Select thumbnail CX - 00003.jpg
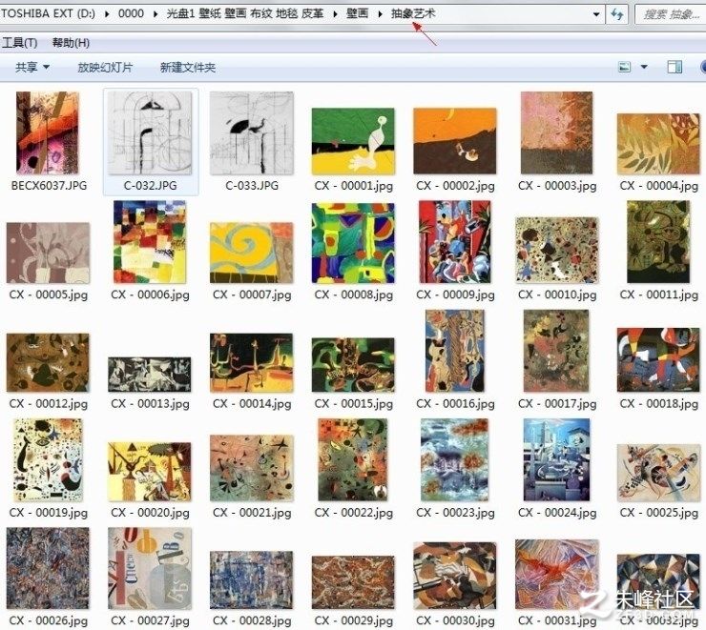This screenshot has width=706, height=630. pyautogui.click(x=556, y=133)
